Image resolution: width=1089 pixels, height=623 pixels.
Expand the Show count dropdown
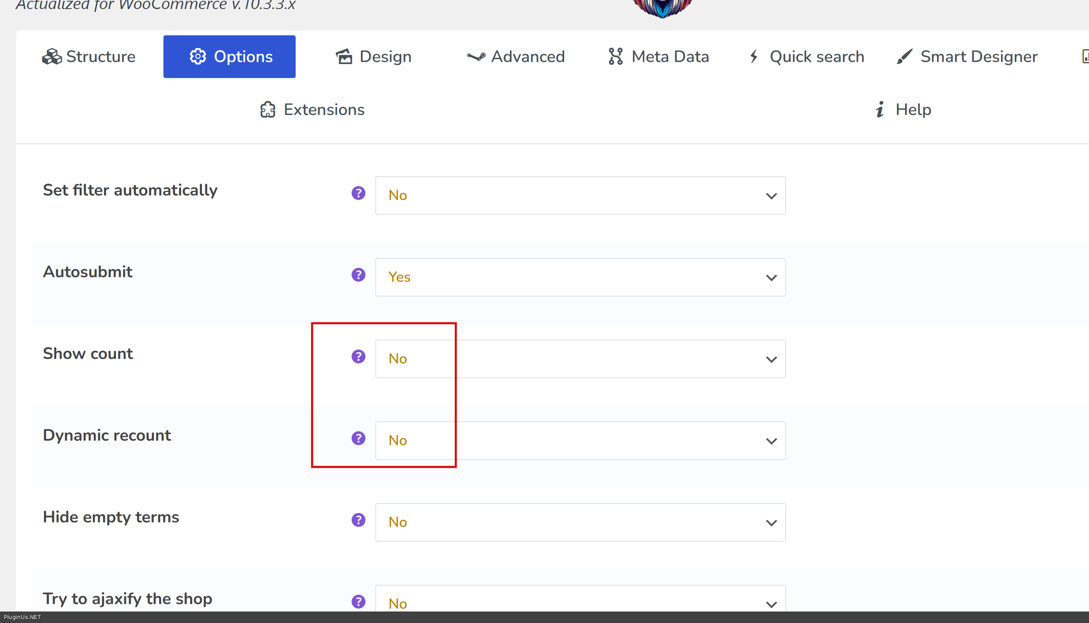(x=580, y=359)
